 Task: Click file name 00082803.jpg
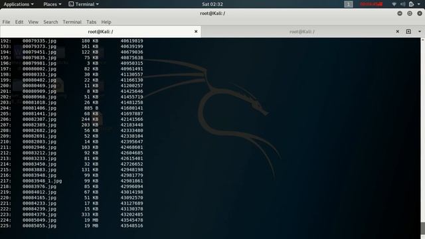click(39, 141)
